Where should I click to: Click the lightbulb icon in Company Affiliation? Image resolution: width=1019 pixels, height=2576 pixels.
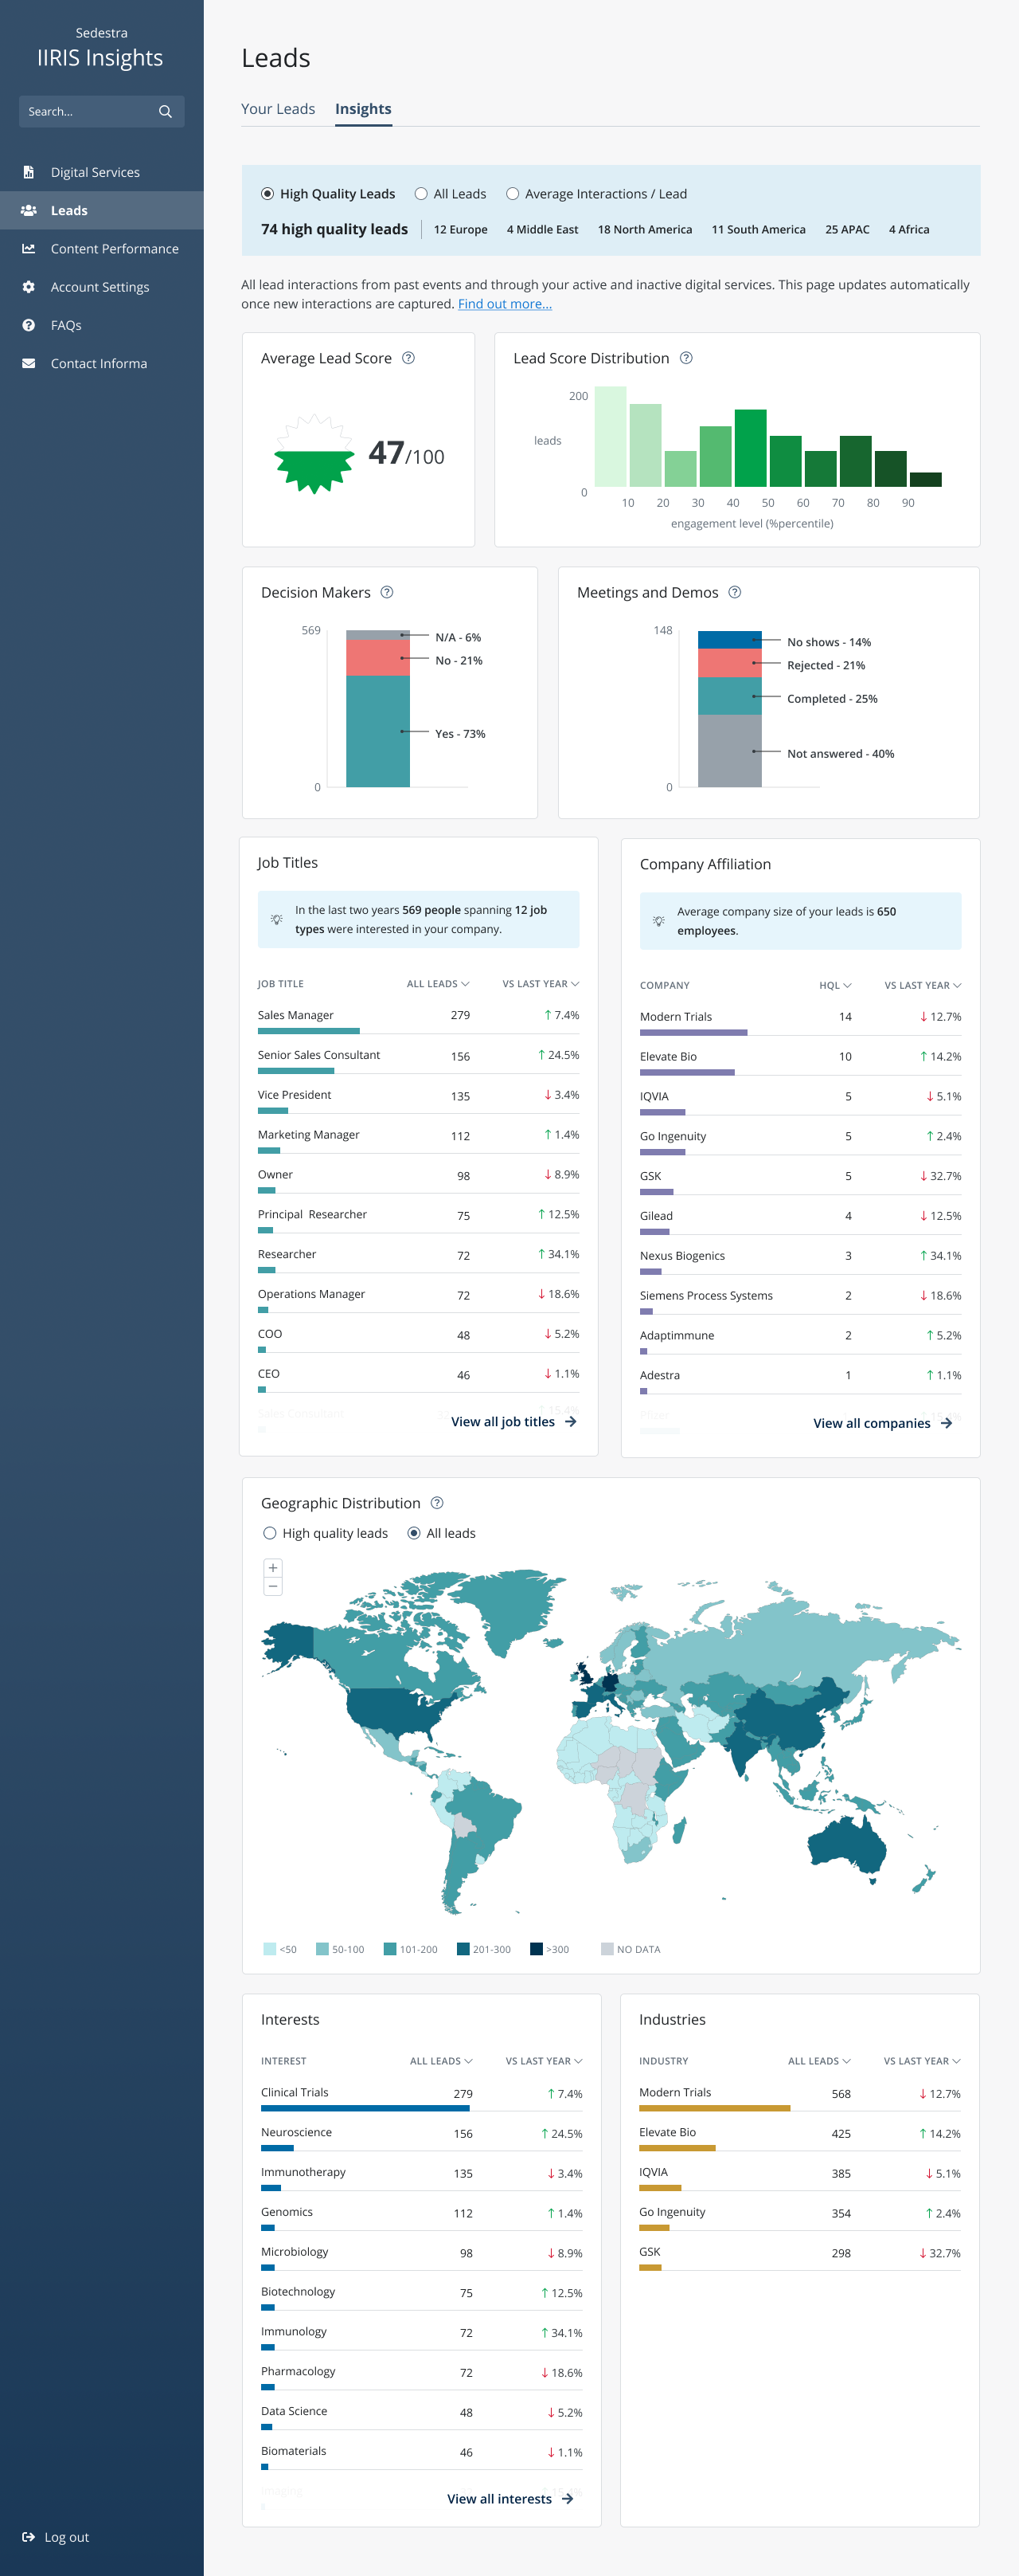pos(658,921)
